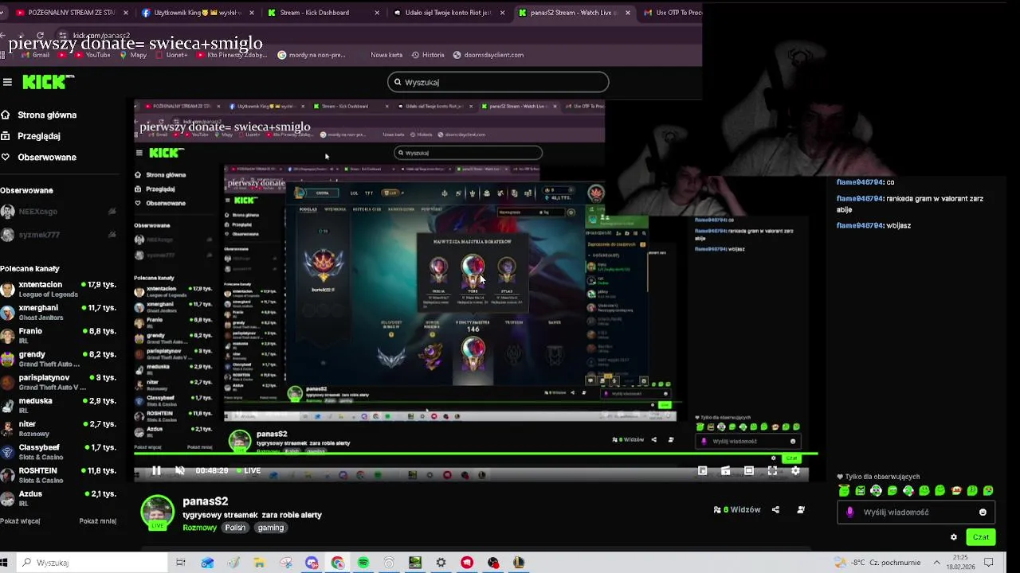1020x573 pixels.
Task: Open doomsdayclient.com bookmark
Action: pos(488,55)
